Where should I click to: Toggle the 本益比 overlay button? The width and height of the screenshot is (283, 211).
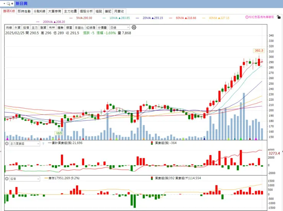point(79,27)
